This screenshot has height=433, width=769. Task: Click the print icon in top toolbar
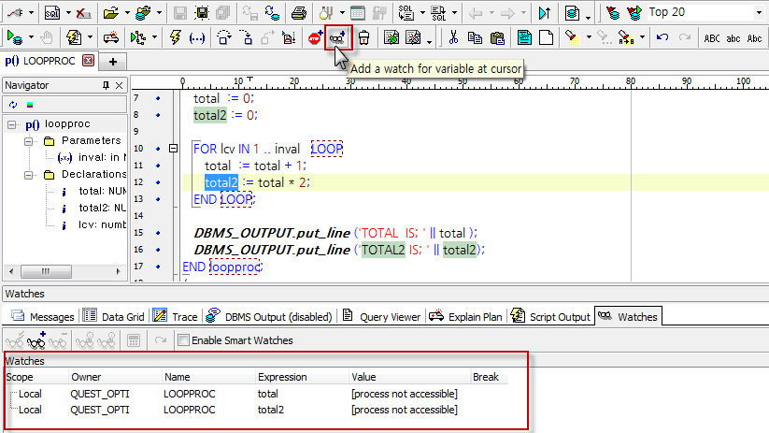pos(299,13)
